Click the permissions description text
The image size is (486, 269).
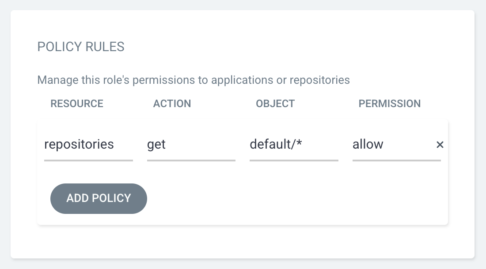194,80
